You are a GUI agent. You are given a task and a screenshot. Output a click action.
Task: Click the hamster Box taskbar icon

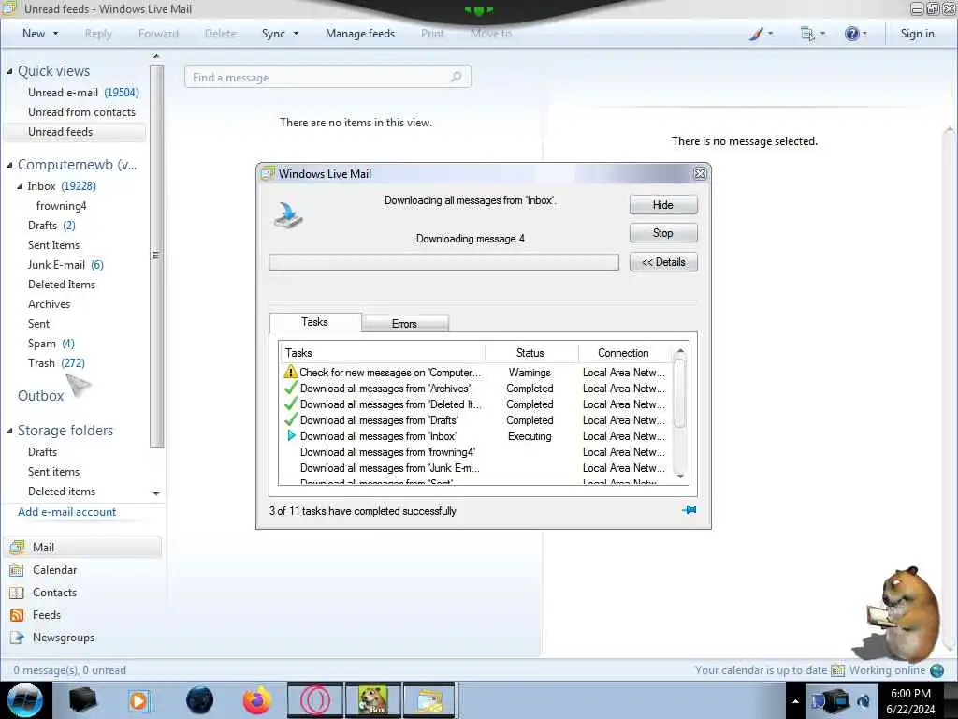pos(372,700)
